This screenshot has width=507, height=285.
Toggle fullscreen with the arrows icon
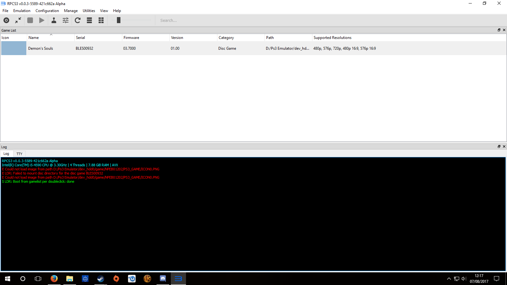(x=18, y=20)
